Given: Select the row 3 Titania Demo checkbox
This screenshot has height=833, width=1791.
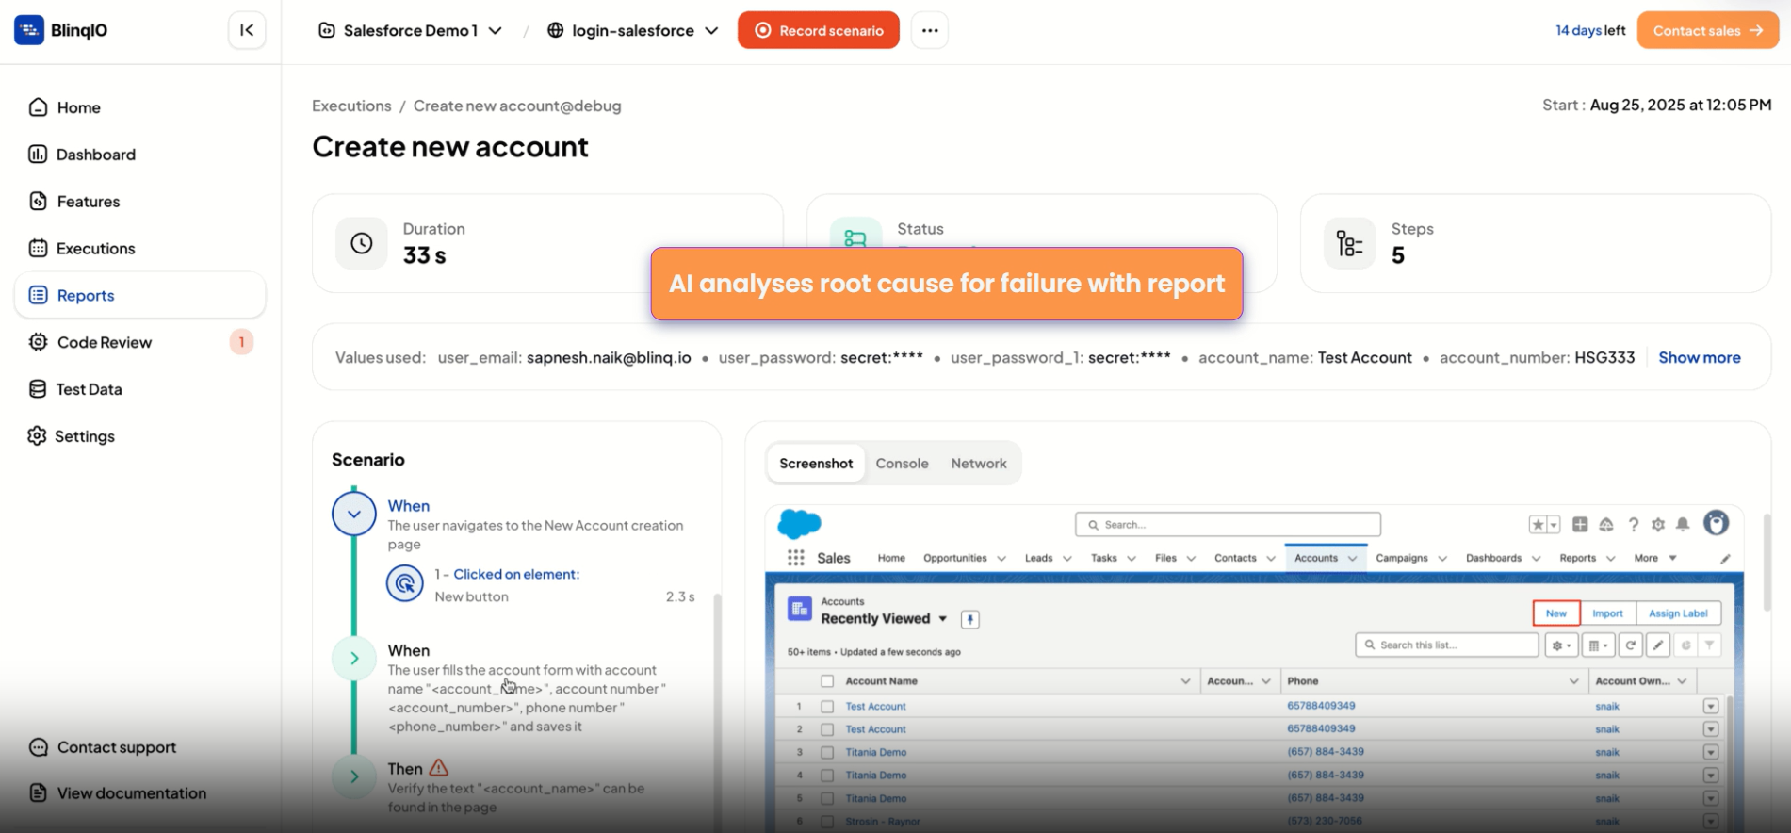Looking at the screenshot, I should [x=827, y=753].
